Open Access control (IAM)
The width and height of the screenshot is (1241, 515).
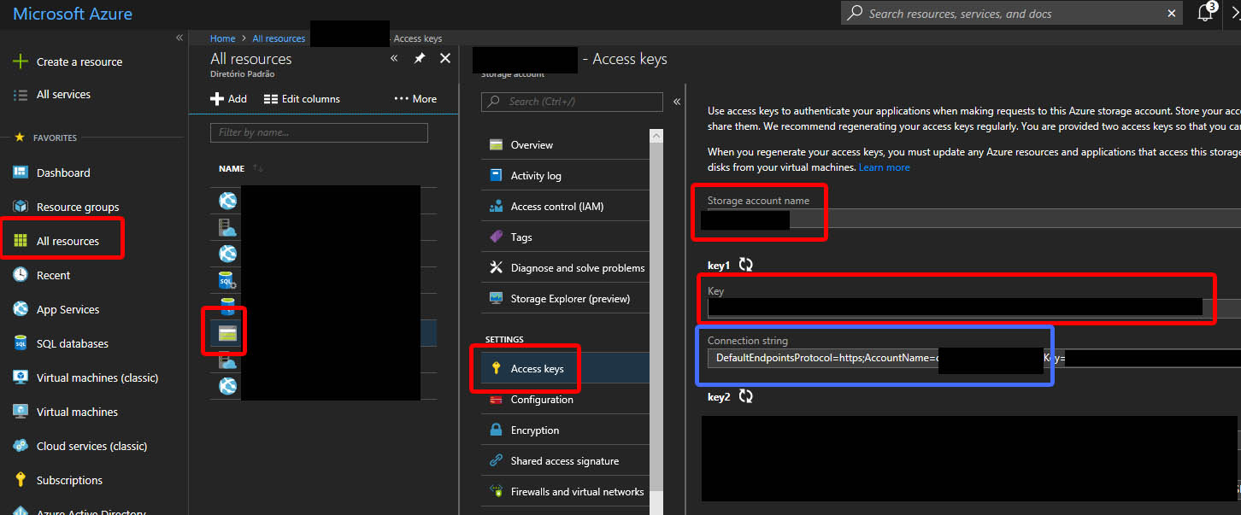[x=564, y=207]
